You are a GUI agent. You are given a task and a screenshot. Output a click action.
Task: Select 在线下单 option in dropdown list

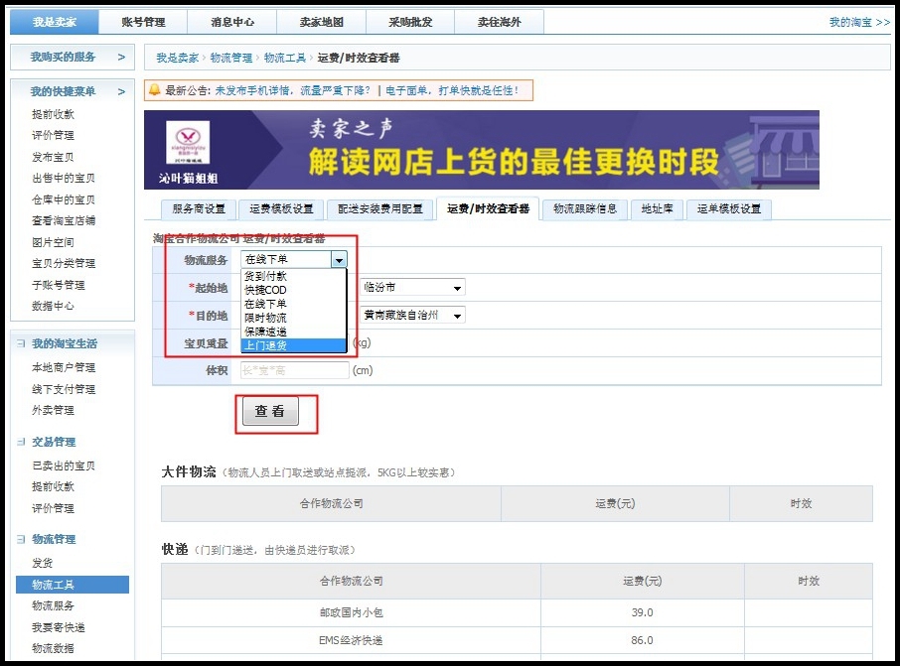tap(294, 304)
